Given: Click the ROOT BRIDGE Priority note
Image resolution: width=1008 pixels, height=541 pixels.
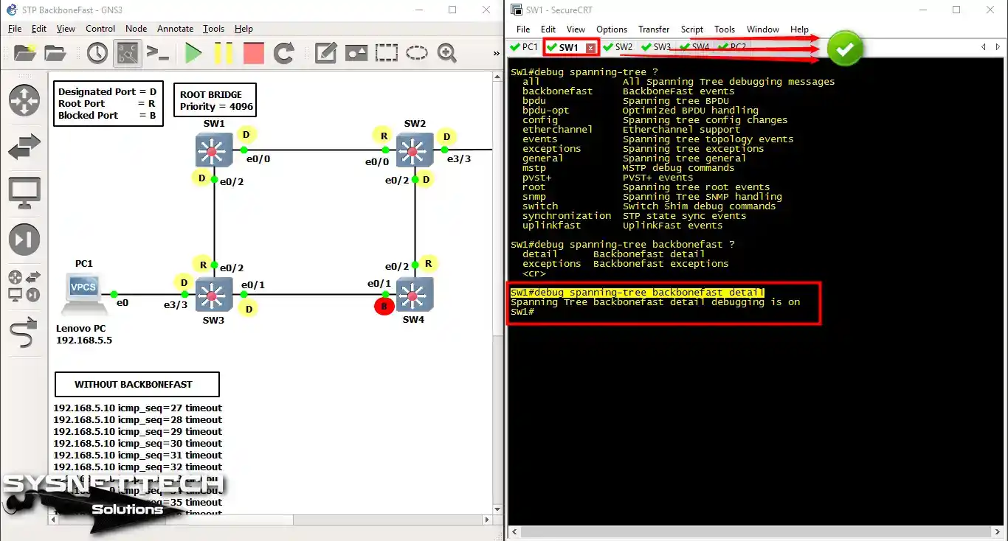Looking at the screenshot, I should click(215, 101).
